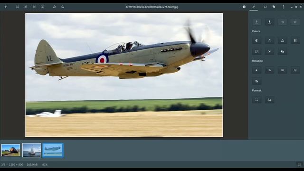Image resolution: width=304 pixels, height=171 pixels.
Task: Select the sailboat thumbnail in filmstrip
Action: coord(32,150)
